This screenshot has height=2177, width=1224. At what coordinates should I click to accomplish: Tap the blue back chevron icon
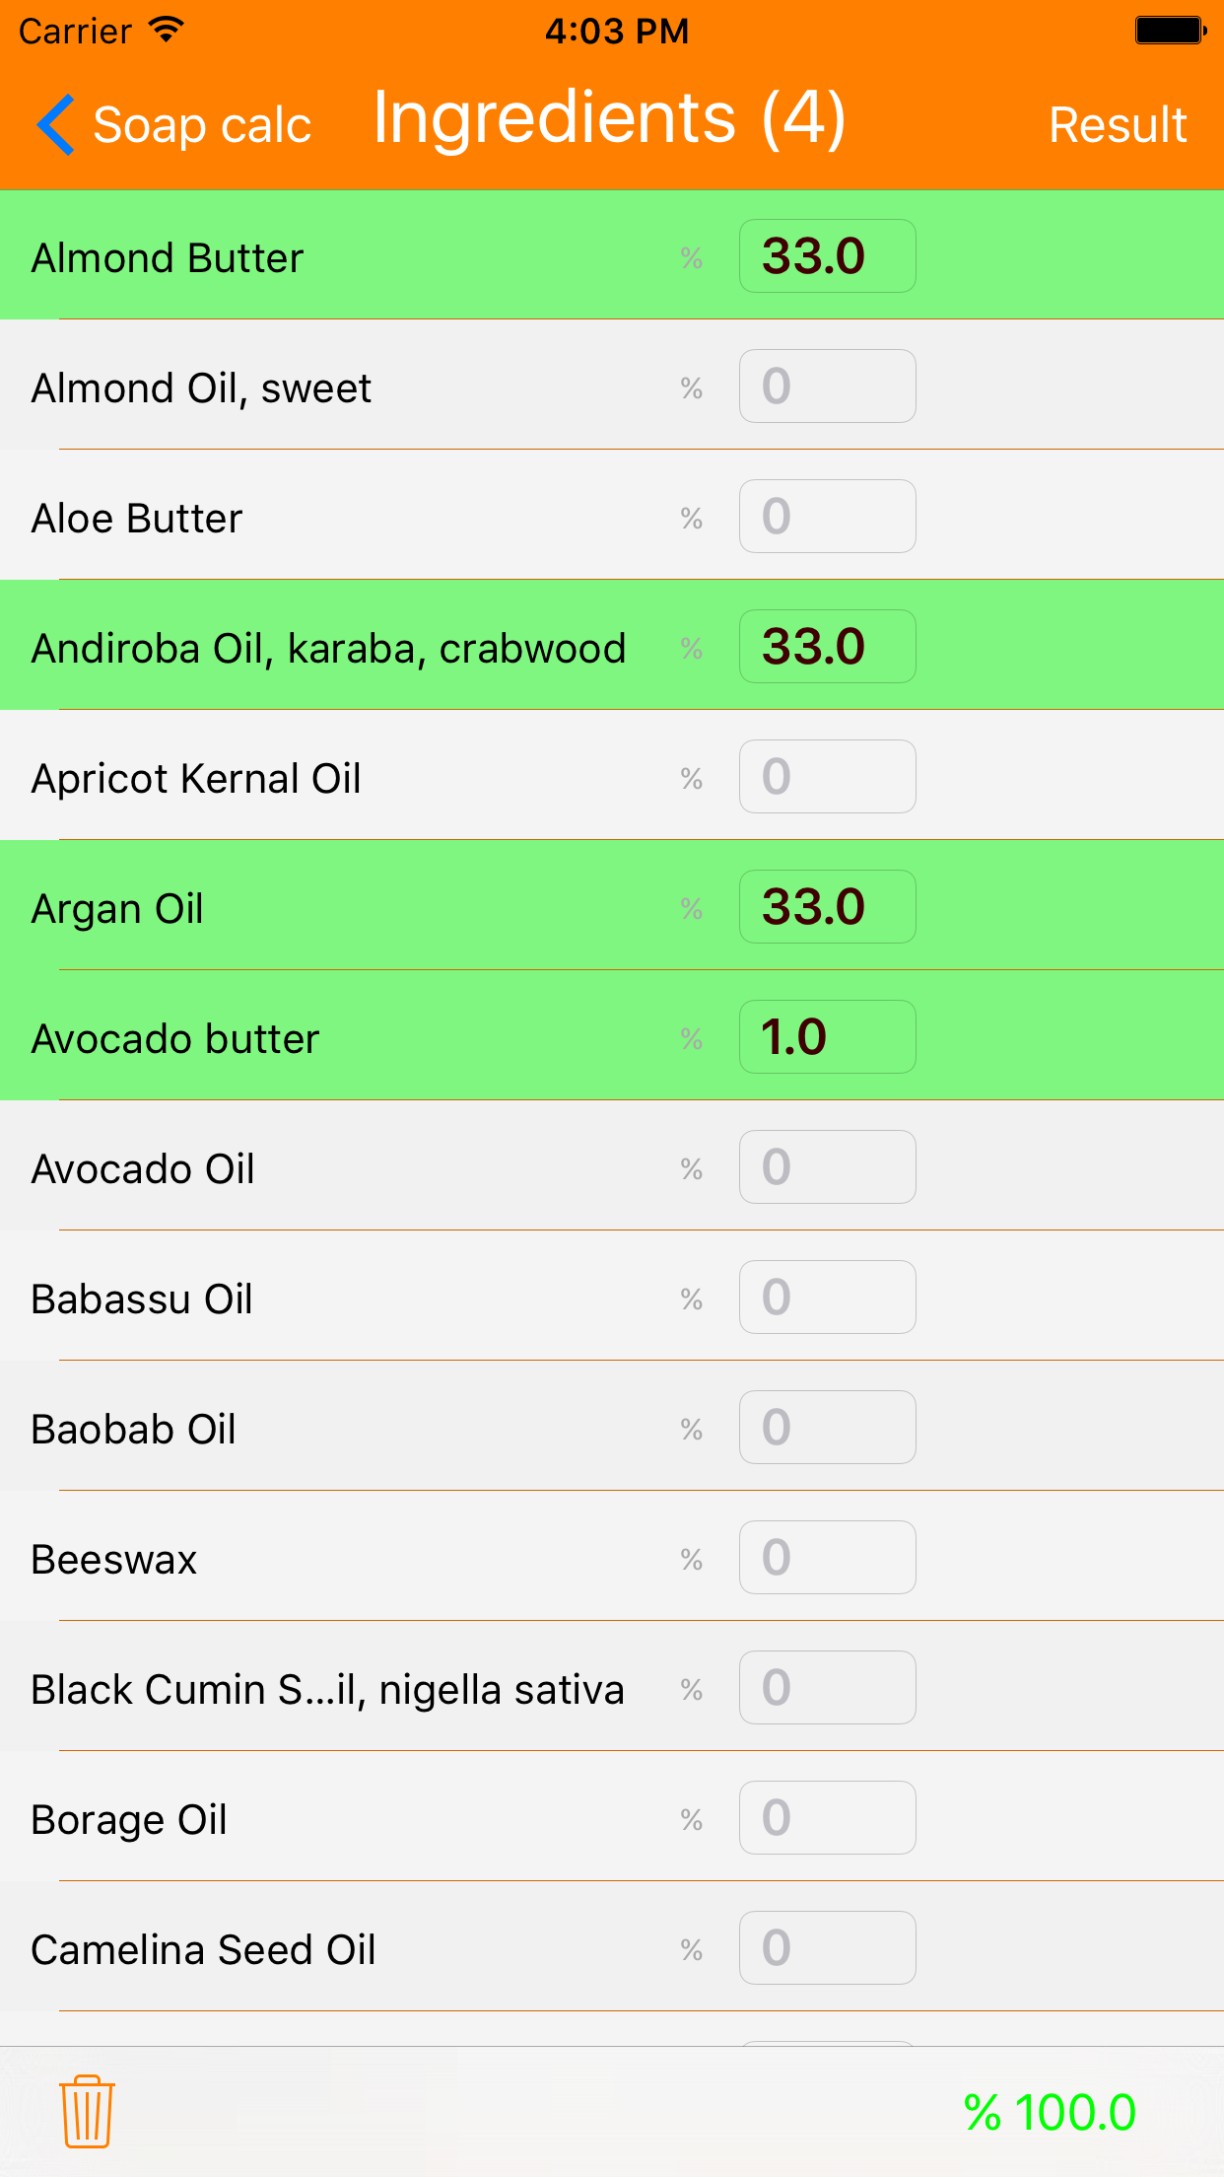tap(56, 125)
